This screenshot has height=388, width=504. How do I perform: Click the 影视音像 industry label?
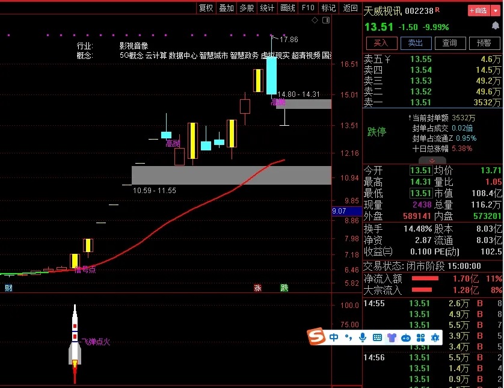tap(134, 46)
